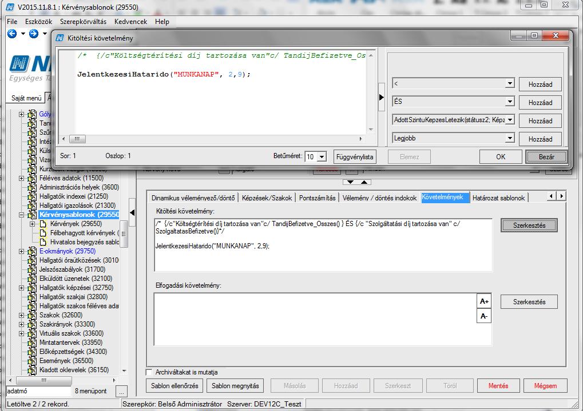
Task: Click the left-pointing arrow to collapse menu panel
Action: (x=132, y=212)
